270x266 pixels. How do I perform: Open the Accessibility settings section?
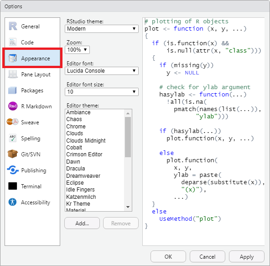pyautogui.click(x=32, y=202)
